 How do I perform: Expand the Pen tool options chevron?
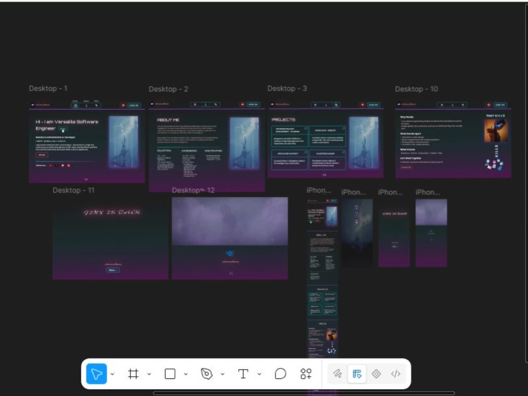point(223,374)
